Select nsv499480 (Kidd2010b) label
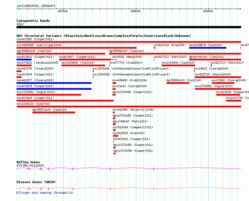The width and height of the screenshot is (249, 201). pos(130,80)
